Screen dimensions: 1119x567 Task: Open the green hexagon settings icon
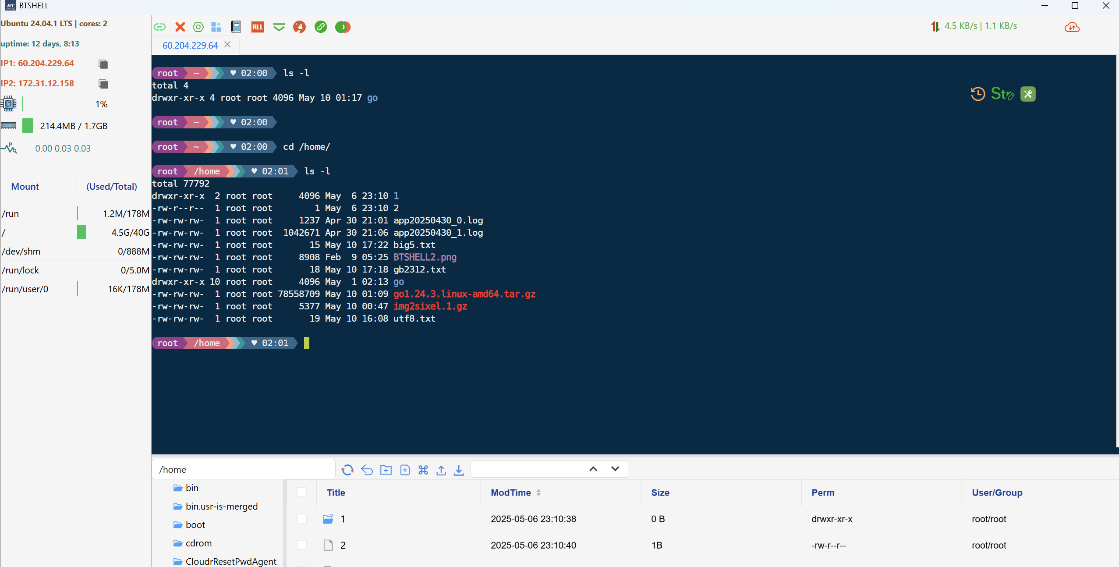click(198, 27)
